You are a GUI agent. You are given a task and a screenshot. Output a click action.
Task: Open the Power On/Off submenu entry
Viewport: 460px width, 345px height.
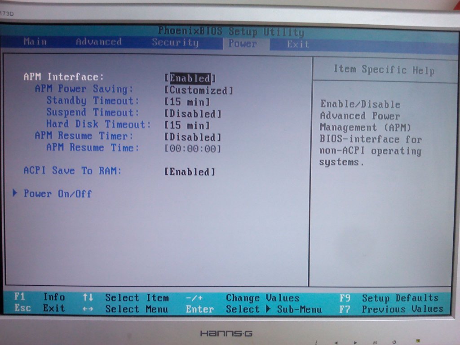(x=57, y=194)
